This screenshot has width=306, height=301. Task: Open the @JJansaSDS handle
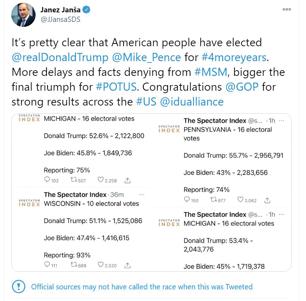(x=61, y=20)
